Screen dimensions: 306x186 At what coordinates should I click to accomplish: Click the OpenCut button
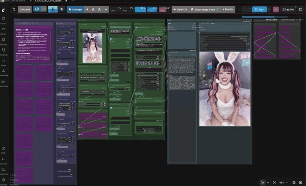point(180,10)
